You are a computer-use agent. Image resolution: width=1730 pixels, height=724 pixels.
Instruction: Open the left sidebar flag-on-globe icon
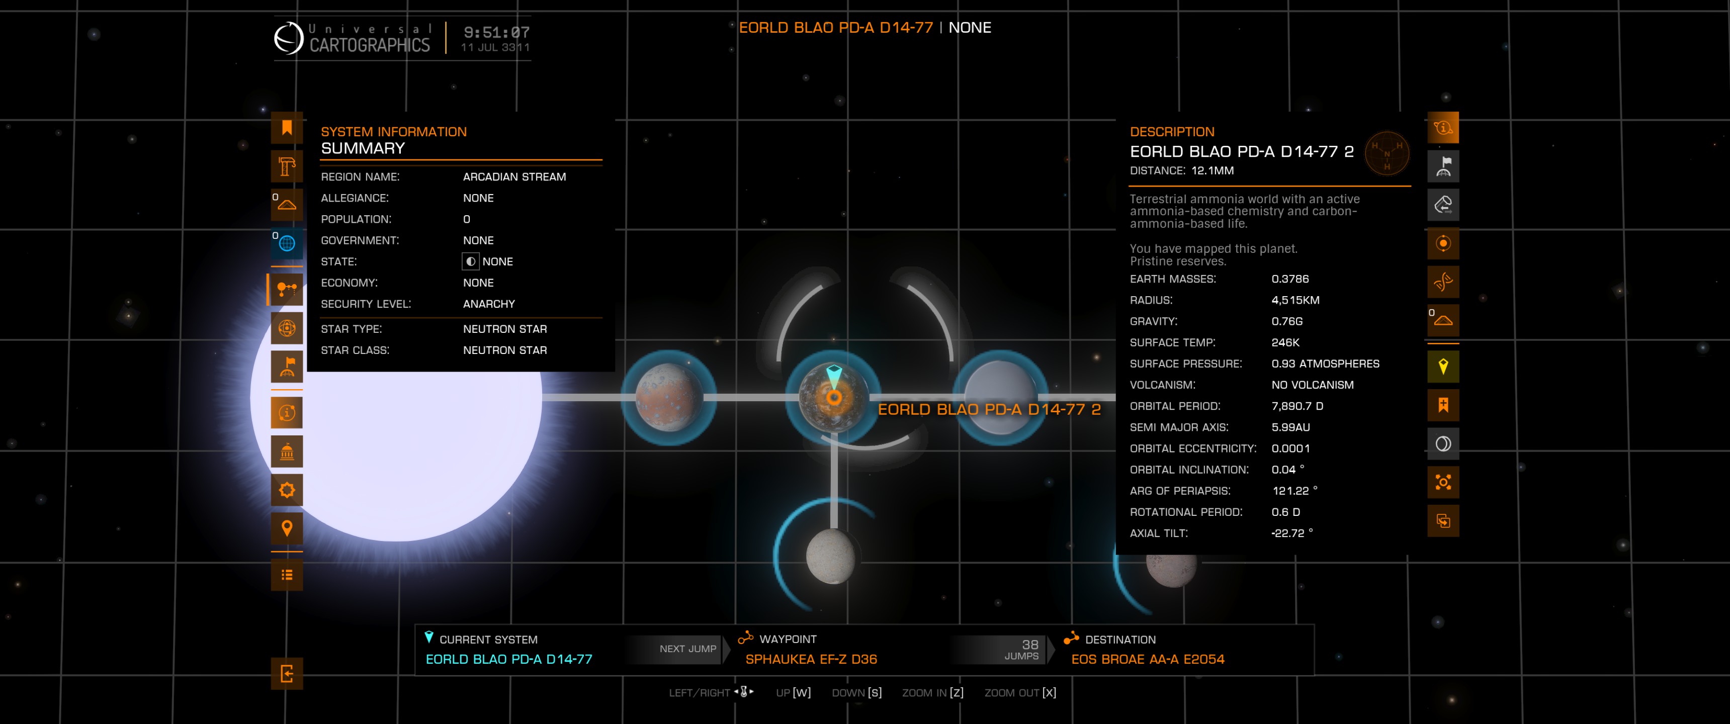(287, 366)
